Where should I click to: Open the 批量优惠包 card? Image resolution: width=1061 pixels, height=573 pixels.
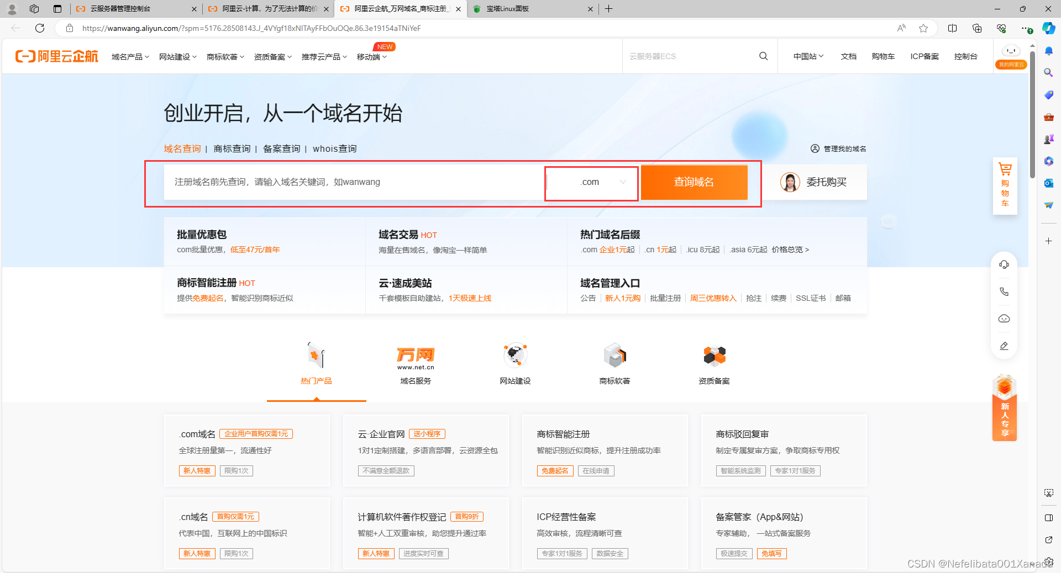(x=265, y=242)
